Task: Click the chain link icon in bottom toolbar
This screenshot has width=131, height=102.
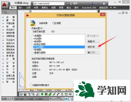Action: 29,94
